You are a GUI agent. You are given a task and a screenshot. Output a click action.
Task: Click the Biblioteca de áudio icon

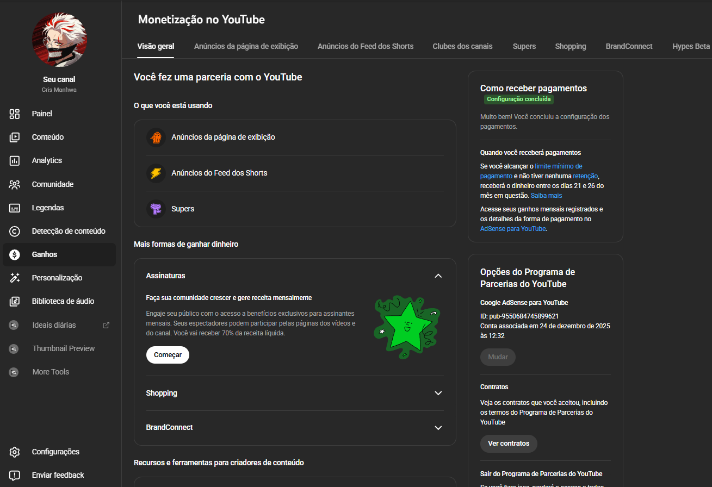[x=15, y=301]
